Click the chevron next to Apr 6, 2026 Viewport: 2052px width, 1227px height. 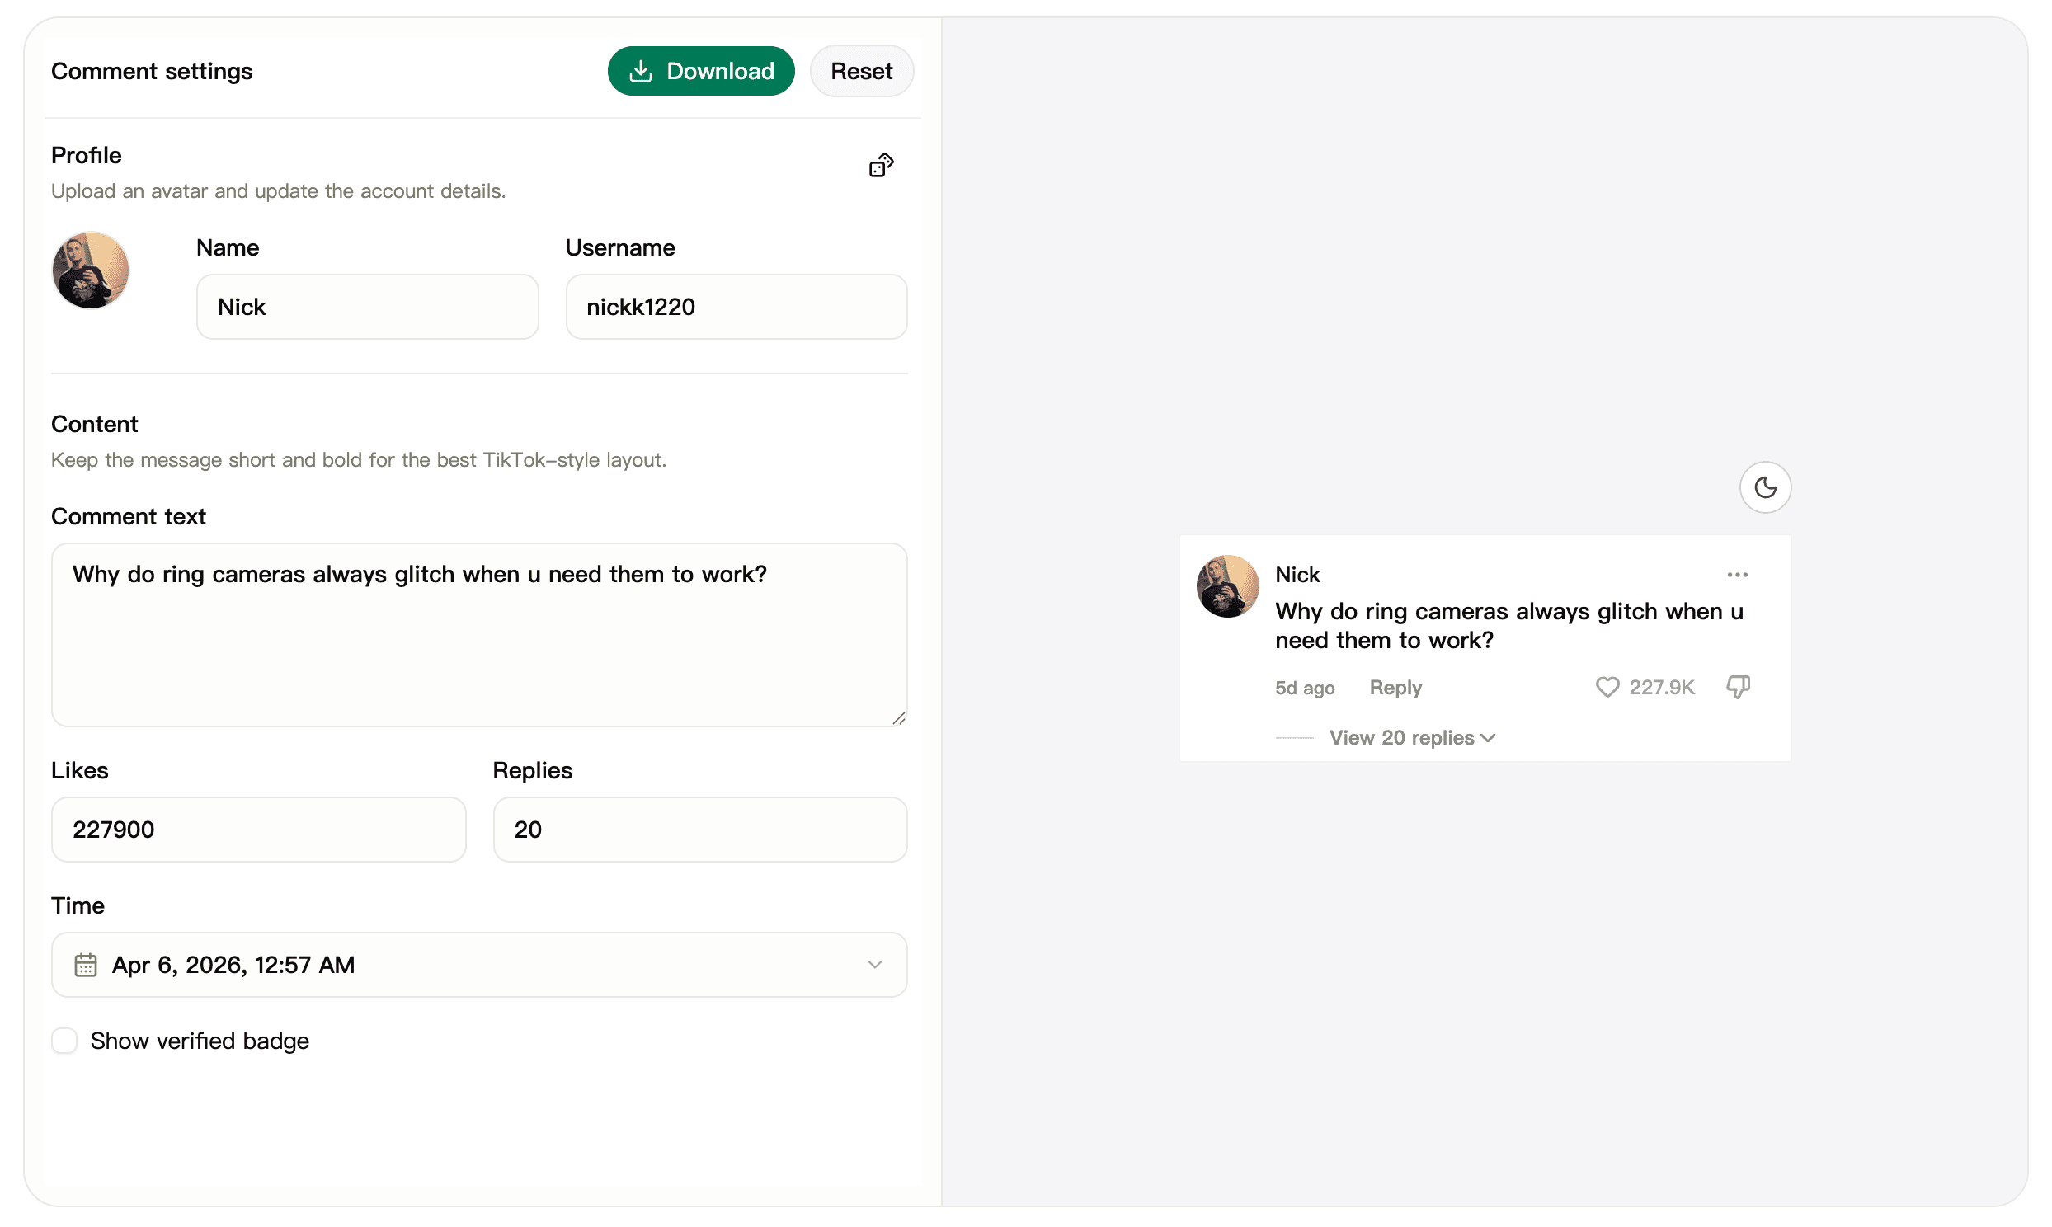[x=874, y=964]
